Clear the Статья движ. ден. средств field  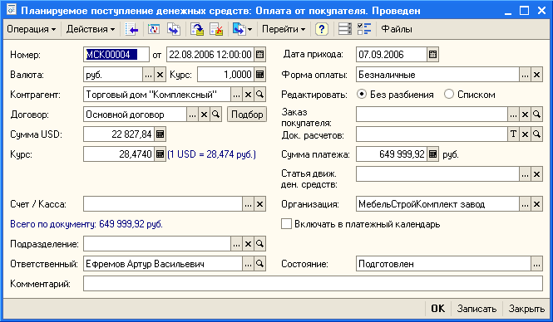(x=536, y=174)
